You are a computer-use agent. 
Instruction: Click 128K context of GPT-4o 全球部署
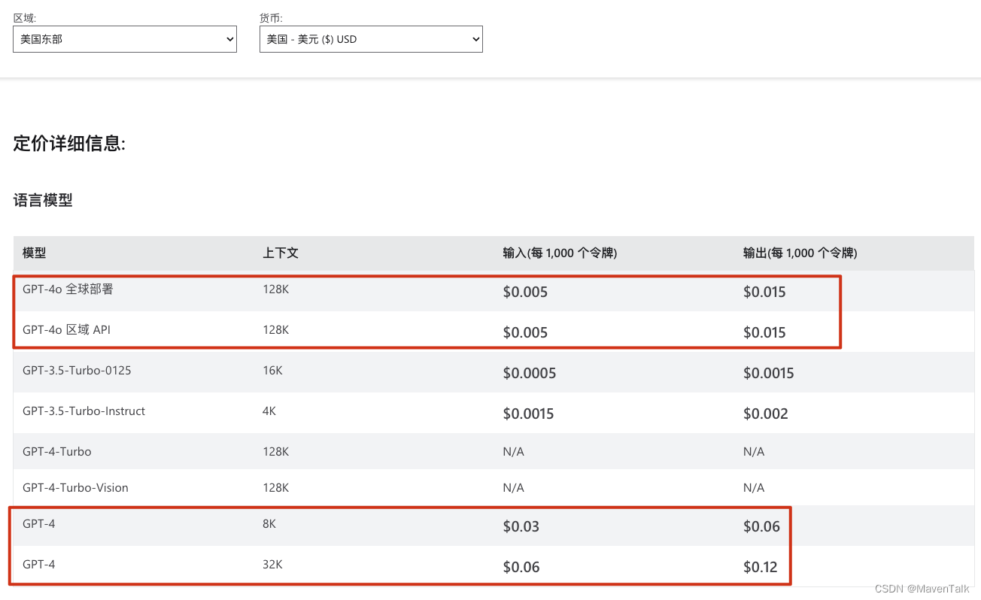276,289
